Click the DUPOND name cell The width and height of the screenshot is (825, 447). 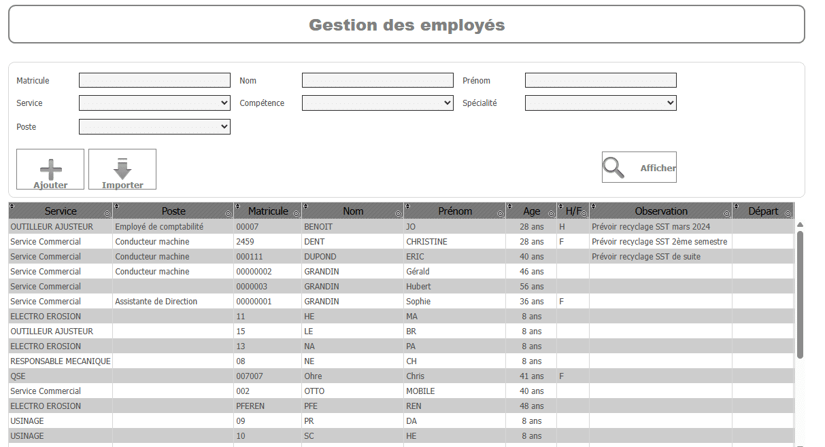click(x=353, y=257)
